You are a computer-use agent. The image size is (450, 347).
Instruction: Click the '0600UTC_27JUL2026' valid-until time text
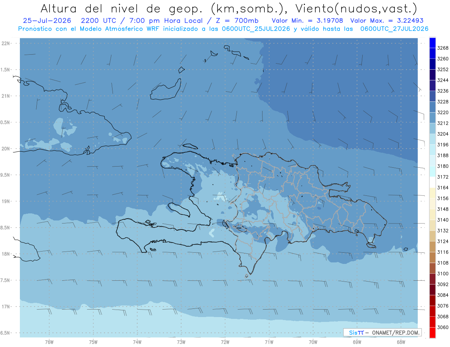394,29
